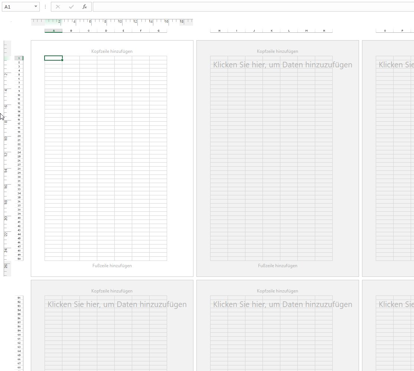Select row header 25
Screen dimensions: 414x371
19,156
